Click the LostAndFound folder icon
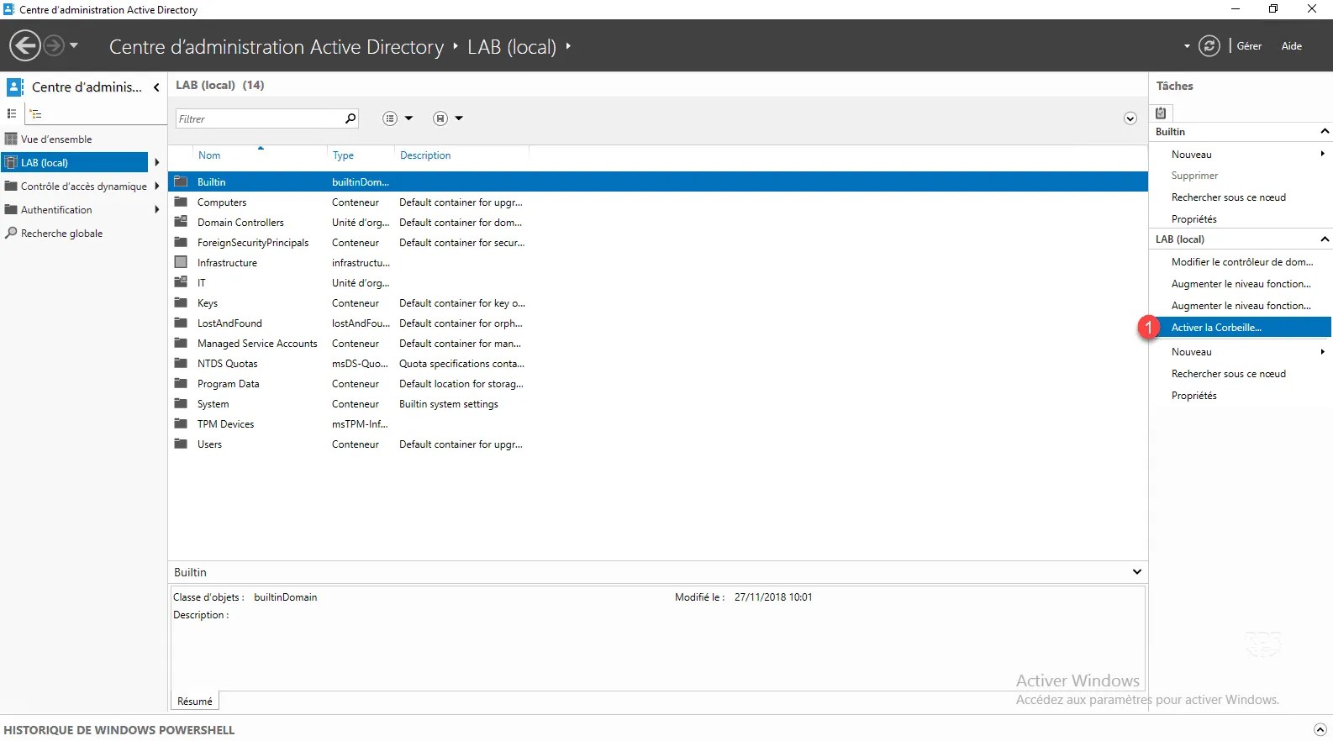The height and width of the screenshot is (741, 1333). (181, 323)
